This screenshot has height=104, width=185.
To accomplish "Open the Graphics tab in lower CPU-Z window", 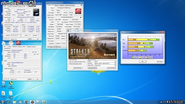I will pyautogui.click(x=29, y=47).
